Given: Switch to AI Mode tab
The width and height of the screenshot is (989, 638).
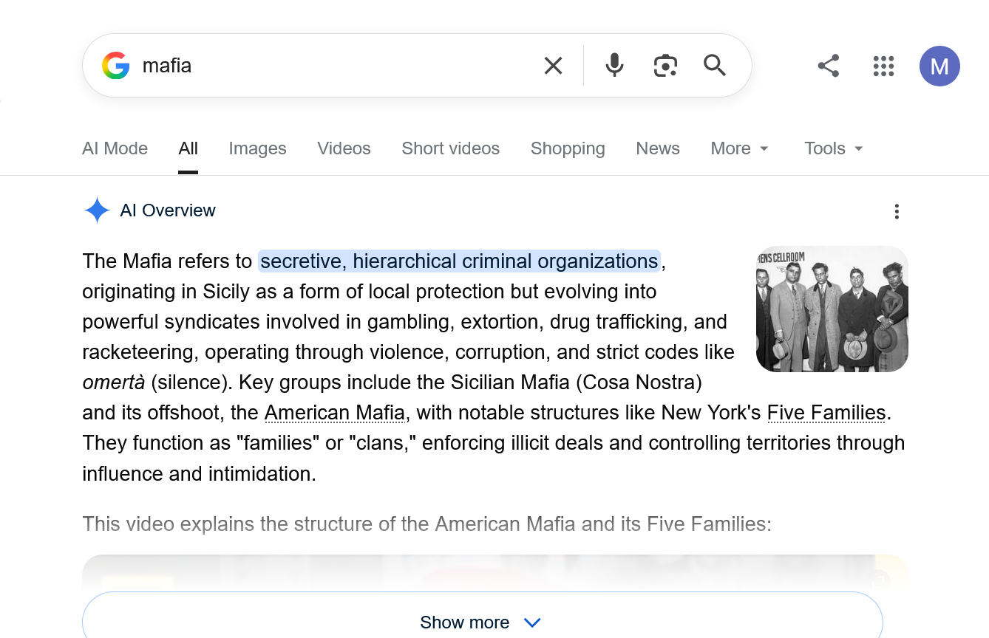Looking at the screenshot, I should [x=115, y=148].
